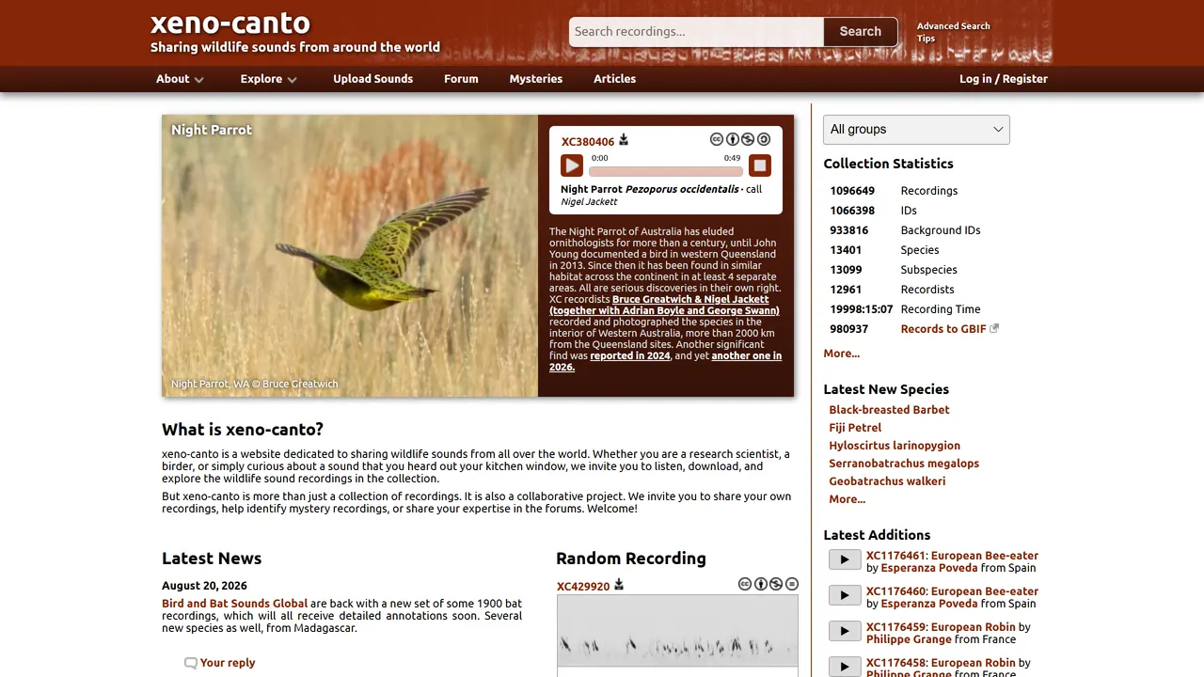Click Log in / Register
This screenshot has width=1204, height=677.
coord(1004,79)
